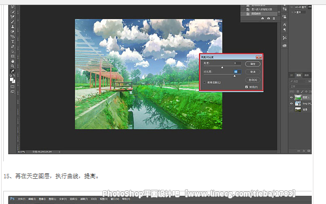The width and height of the screenshot is (326, 204).
Task: Hide the 图层 1 layer
Action: click(x=291, y=97)
